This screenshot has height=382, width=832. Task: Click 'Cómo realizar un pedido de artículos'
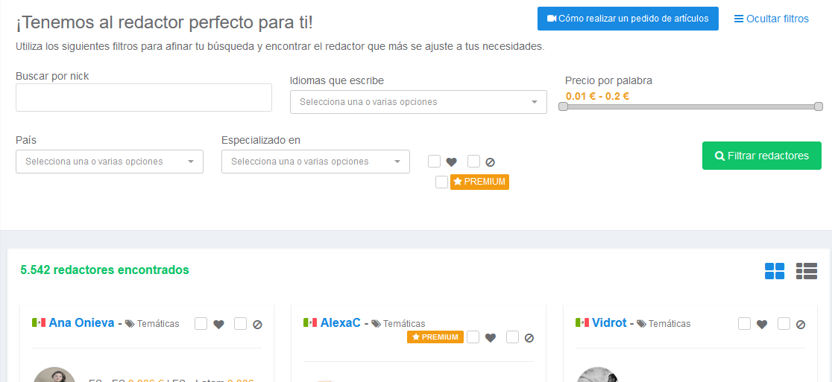pos(628,19)
